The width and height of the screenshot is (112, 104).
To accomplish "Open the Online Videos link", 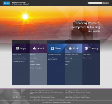I will point(87,55).
